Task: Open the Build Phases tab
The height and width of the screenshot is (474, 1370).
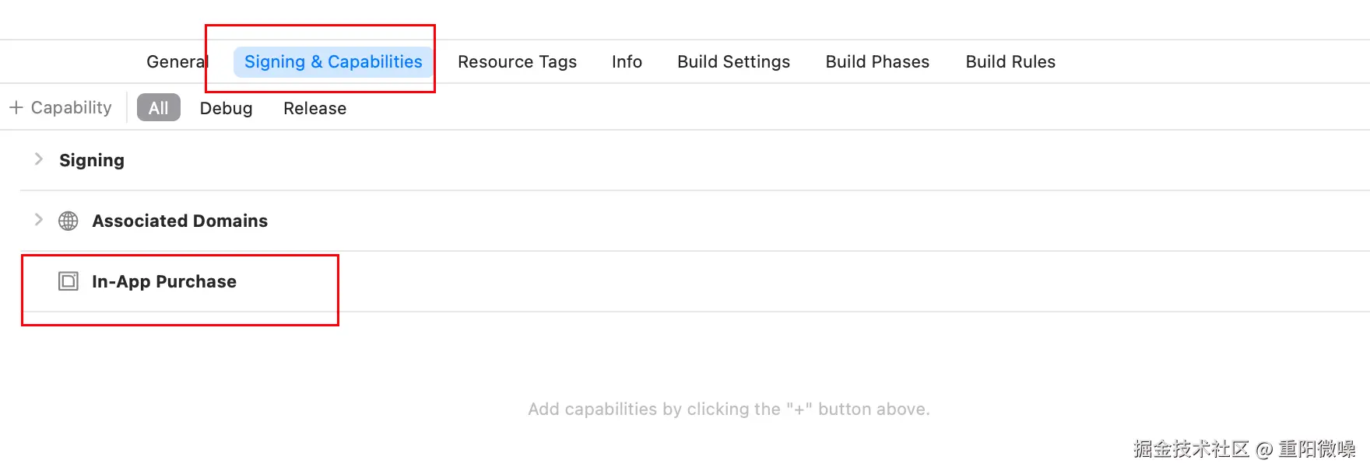Action: coord(877,62)
